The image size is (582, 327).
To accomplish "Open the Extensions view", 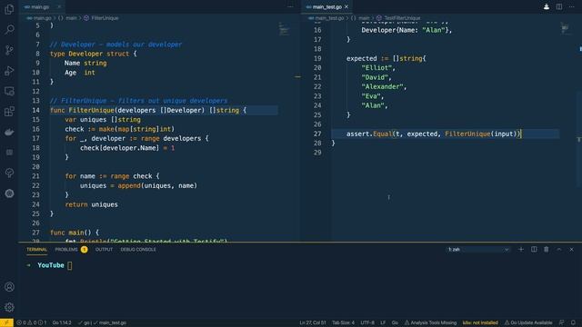I will click(x=9, y=111).
